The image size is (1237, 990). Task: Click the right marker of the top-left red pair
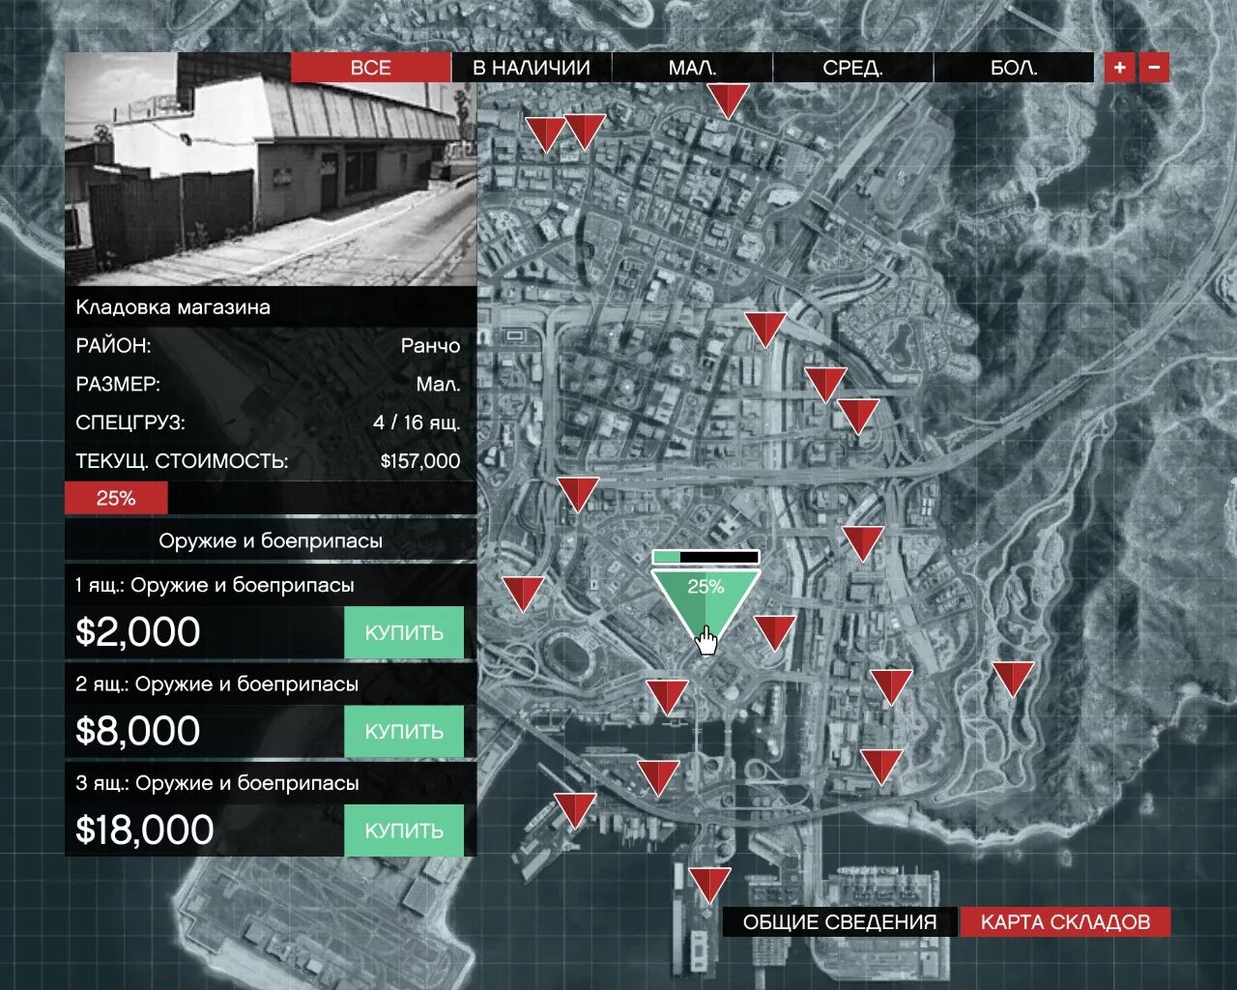(584, 131)
